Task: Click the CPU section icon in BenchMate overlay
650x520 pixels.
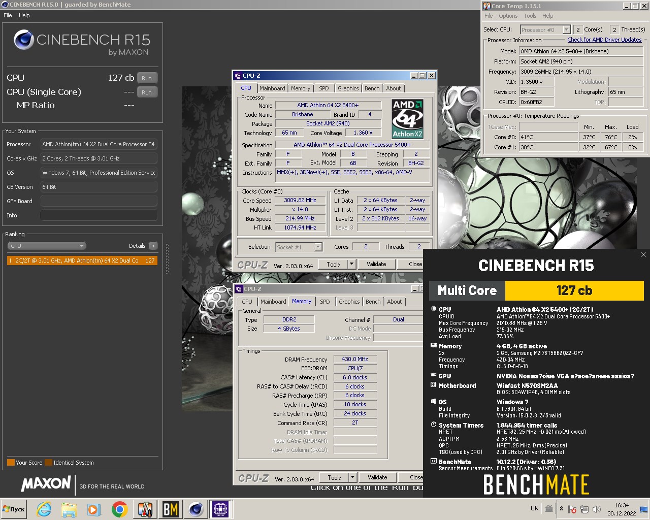Action: click(x=433, y=309)
